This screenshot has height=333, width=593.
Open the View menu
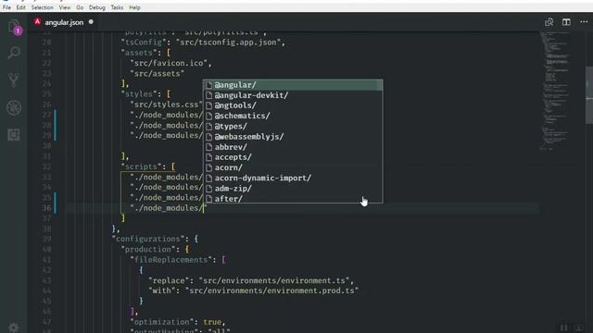pyautogui.click(x=65, y=7)
